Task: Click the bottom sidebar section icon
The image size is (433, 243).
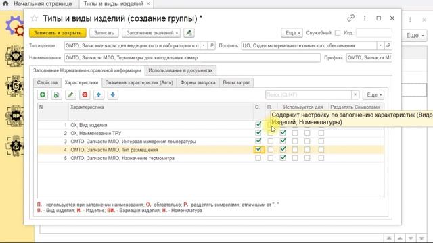Action: click(15, 146)
